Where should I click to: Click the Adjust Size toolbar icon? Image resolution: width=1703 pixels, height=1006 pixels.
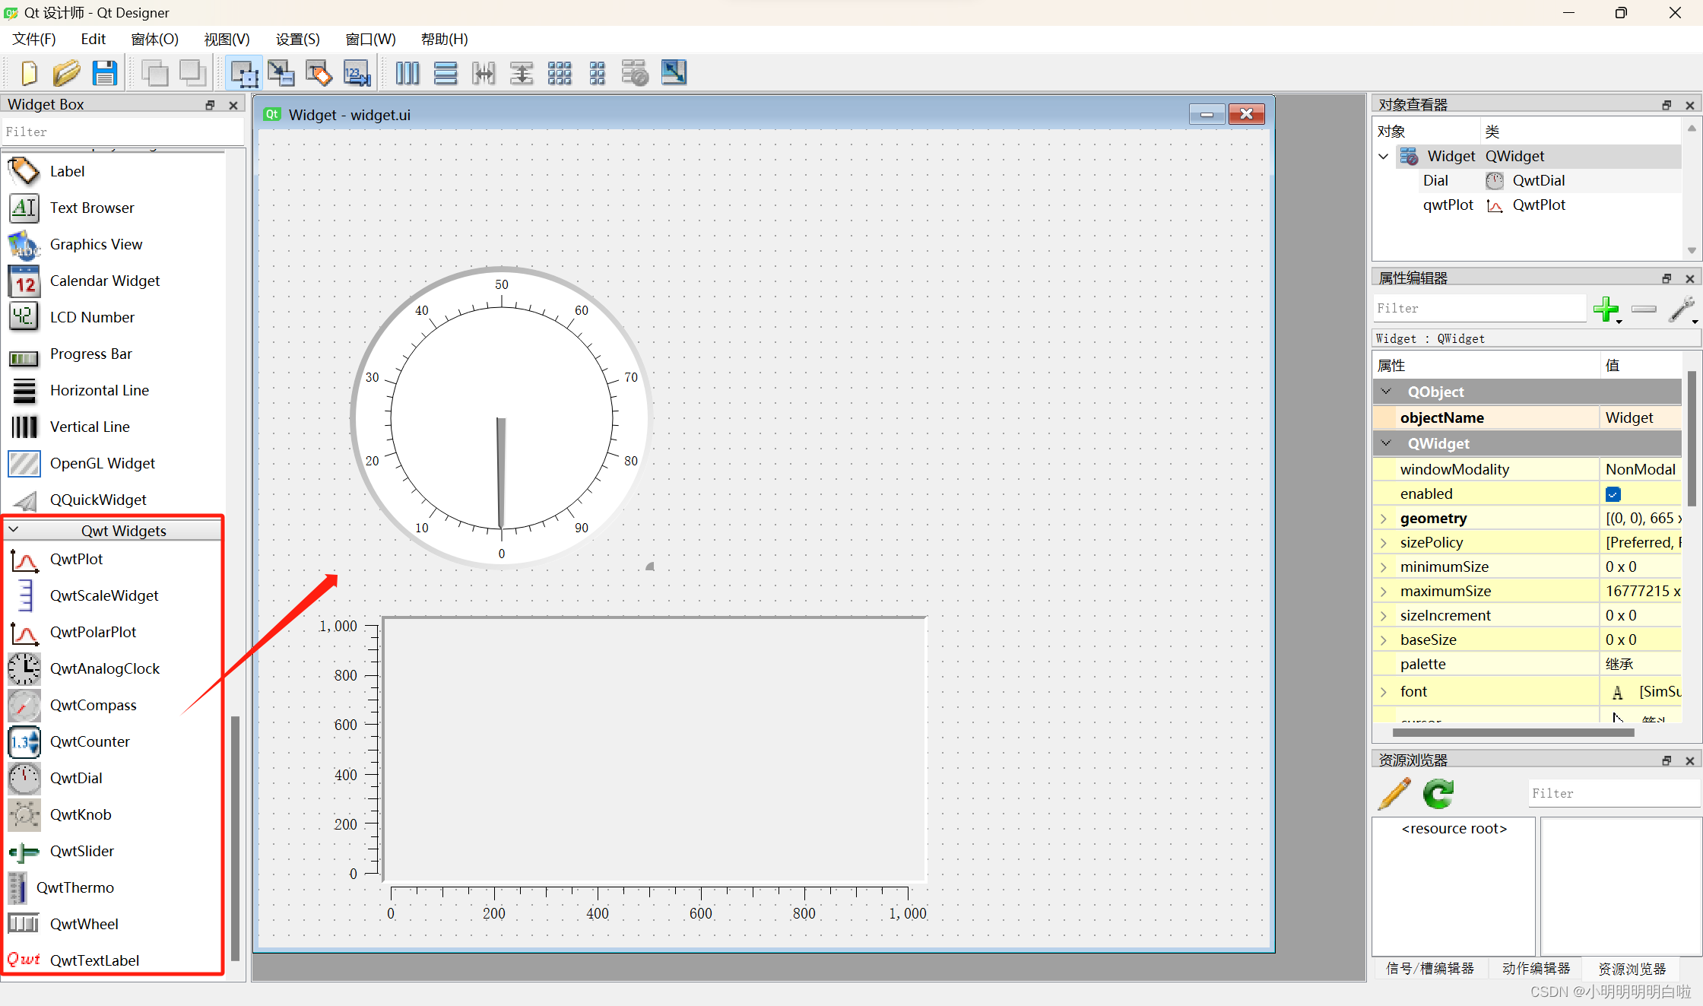coord(674,73)
